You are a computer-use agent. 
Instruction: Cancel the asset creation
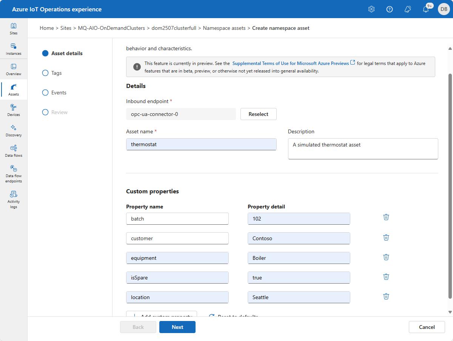427,327
